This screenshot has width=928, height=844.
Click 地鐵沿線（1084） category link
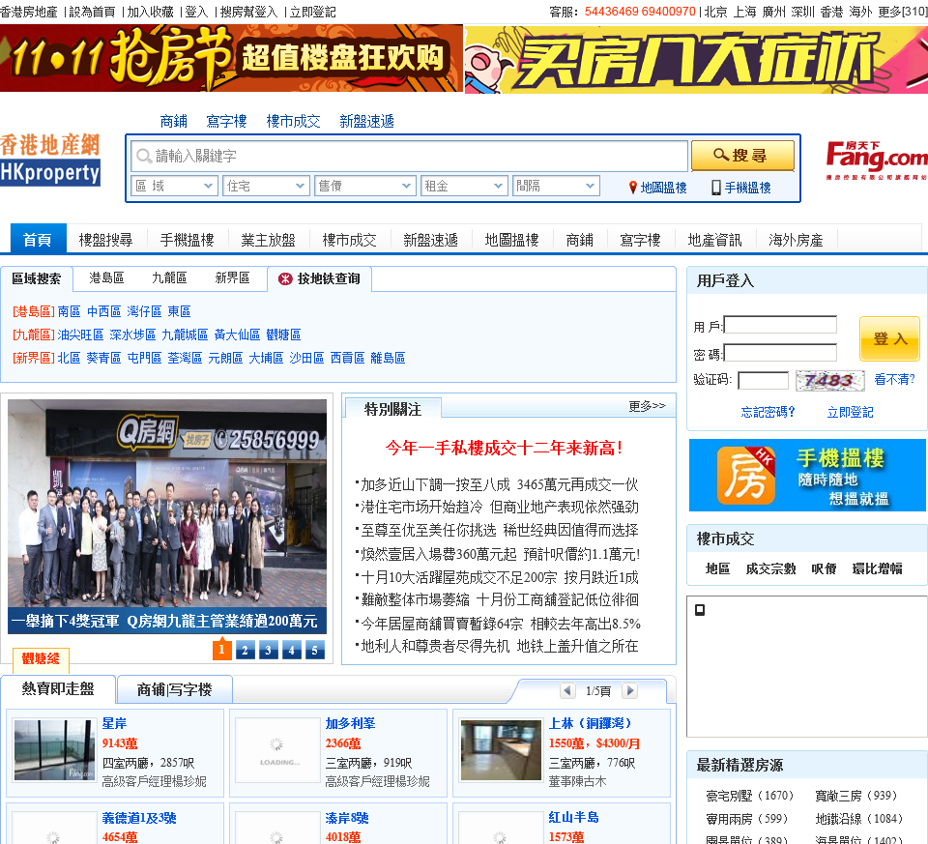click(x=858, y=819)
